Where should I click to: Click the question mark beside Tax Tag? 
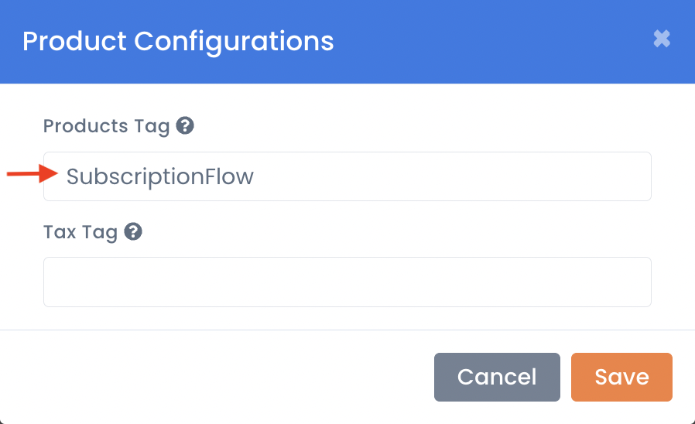click(x=133, y=231)
